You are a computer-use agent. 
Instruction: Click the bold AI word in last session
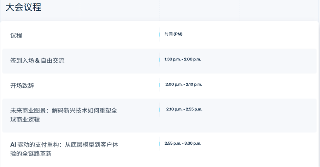[13, 145]
